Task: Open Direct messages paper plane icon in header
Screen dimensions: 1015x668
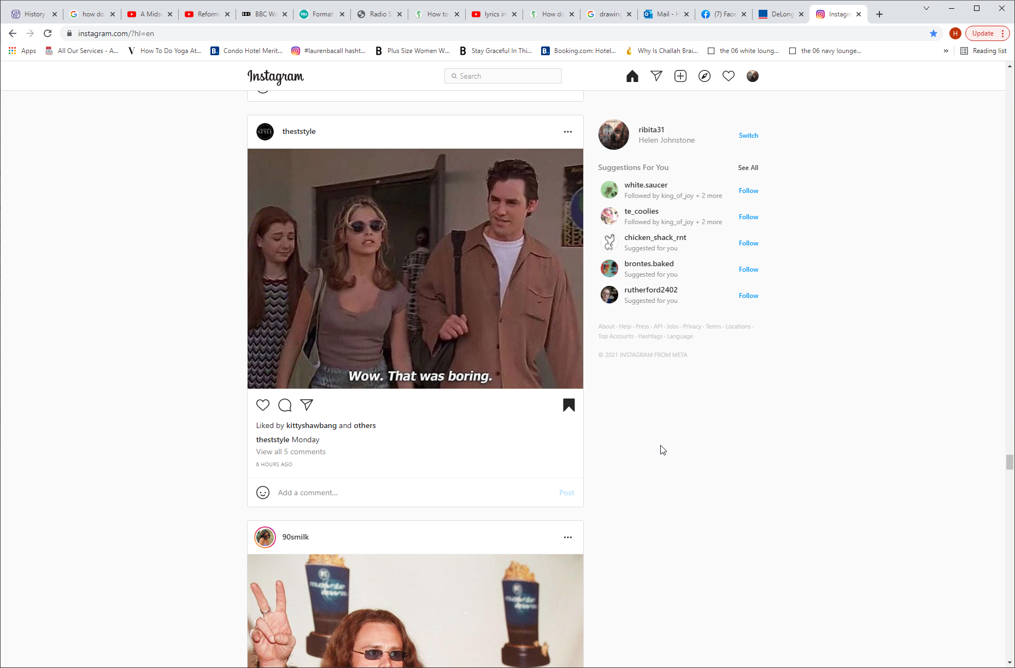Action: (656, 76)
